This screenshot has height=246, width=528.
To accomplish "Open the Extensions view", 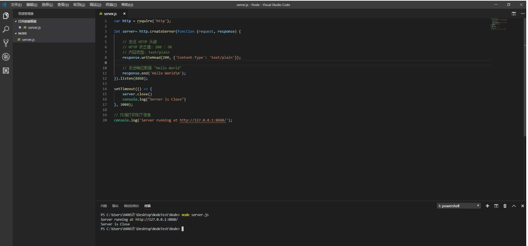I will pyautogui.click(x=6, y=71).
